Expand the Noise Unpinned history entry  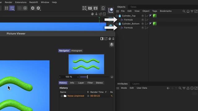(62, 96)
